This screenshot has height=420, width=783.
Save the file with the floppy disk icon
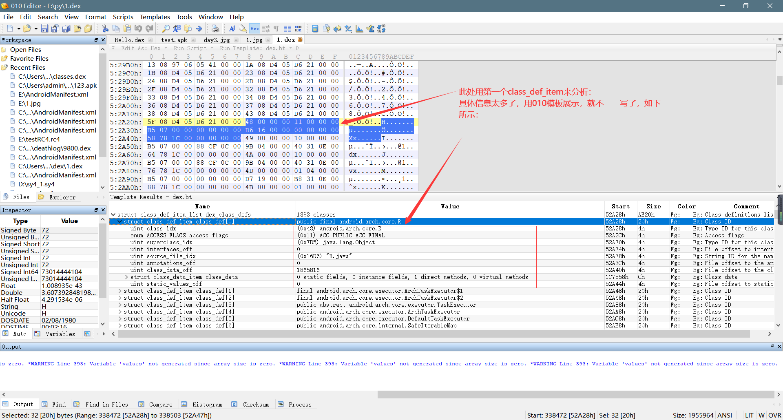click(x=44, y=29)
